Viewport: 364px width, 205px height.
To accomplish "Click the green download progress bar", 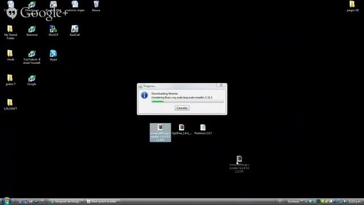I will point(187,101).
